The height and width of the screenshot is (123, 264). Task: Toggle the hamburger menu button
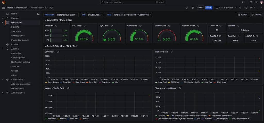[3, 8]
